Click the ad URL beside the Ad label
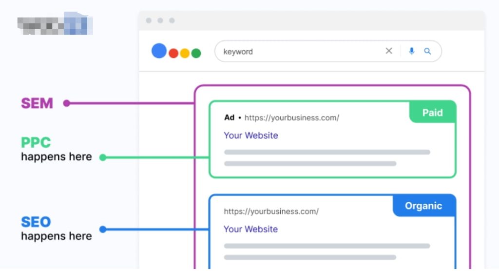The width and height of the screenshot is (499, 271). click(291, 117)
